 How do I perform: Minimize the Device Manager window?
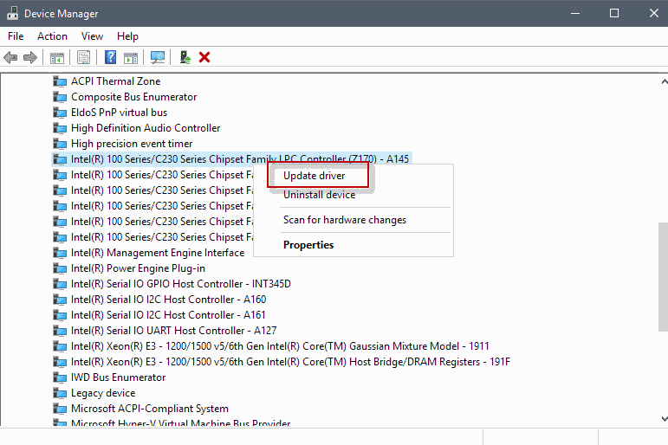575,13
